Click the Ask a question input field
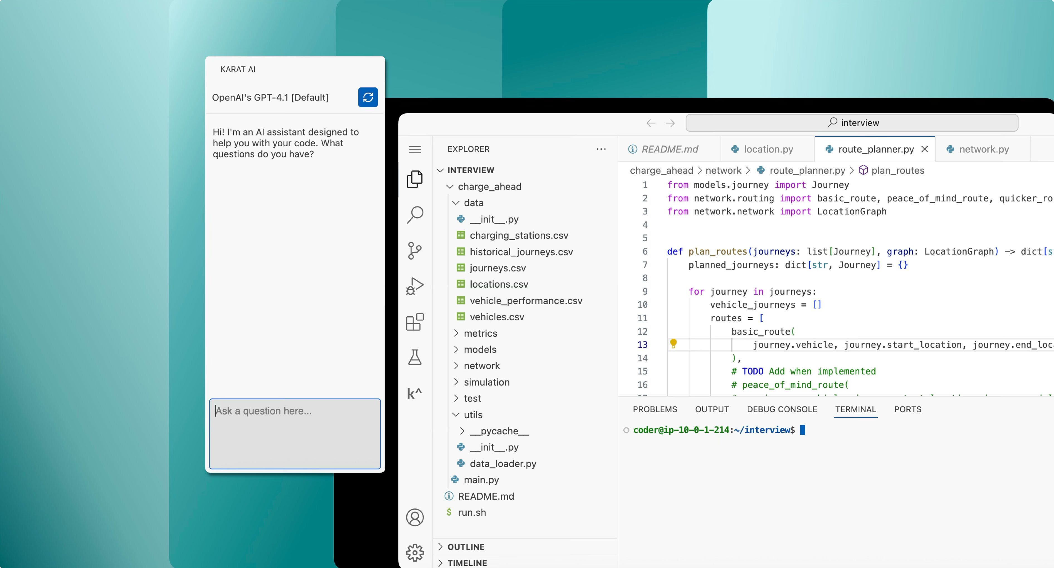The image size is (1054, 568). (x=295, y=433)
